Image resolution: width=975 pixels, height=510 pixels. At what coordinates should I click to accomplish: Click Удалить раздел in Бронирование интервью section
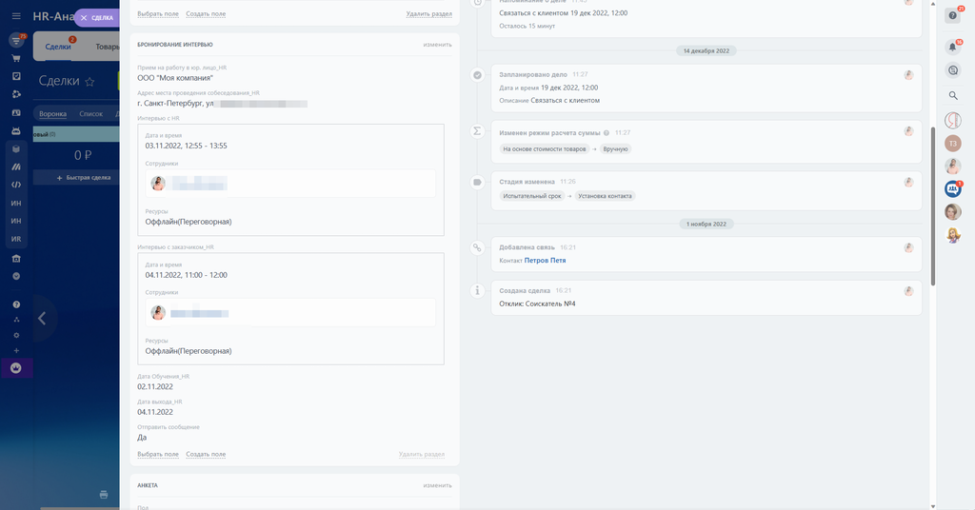[x=422, y=454]
